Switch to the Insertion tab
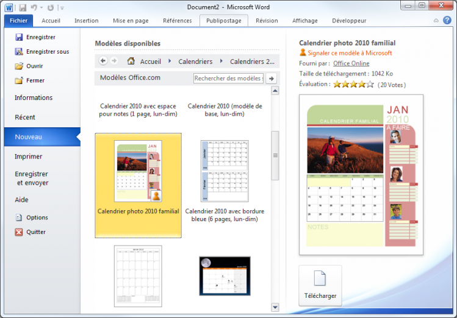Image resolution: width=457 pixels, height=318 pixels. click(86, 21)
